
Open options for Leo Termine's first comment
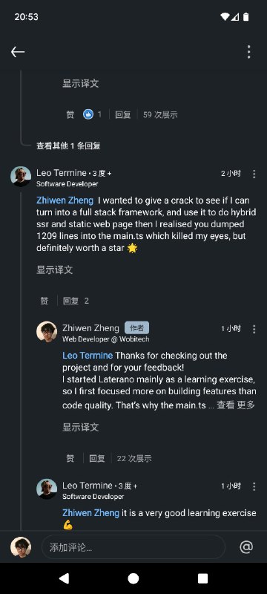(254, 174)
